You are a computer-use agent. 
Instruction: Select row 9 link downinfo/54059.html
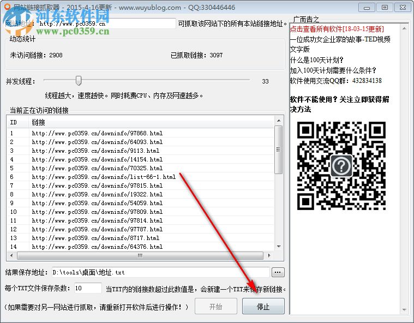[141, 203]
